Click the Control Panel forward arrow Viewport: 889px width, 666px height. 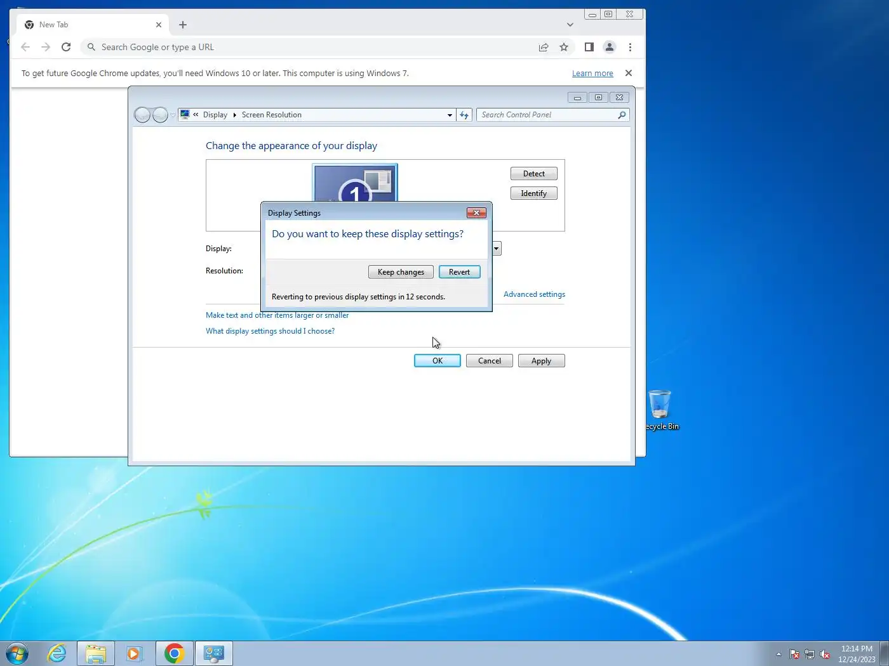coord(160,115)
